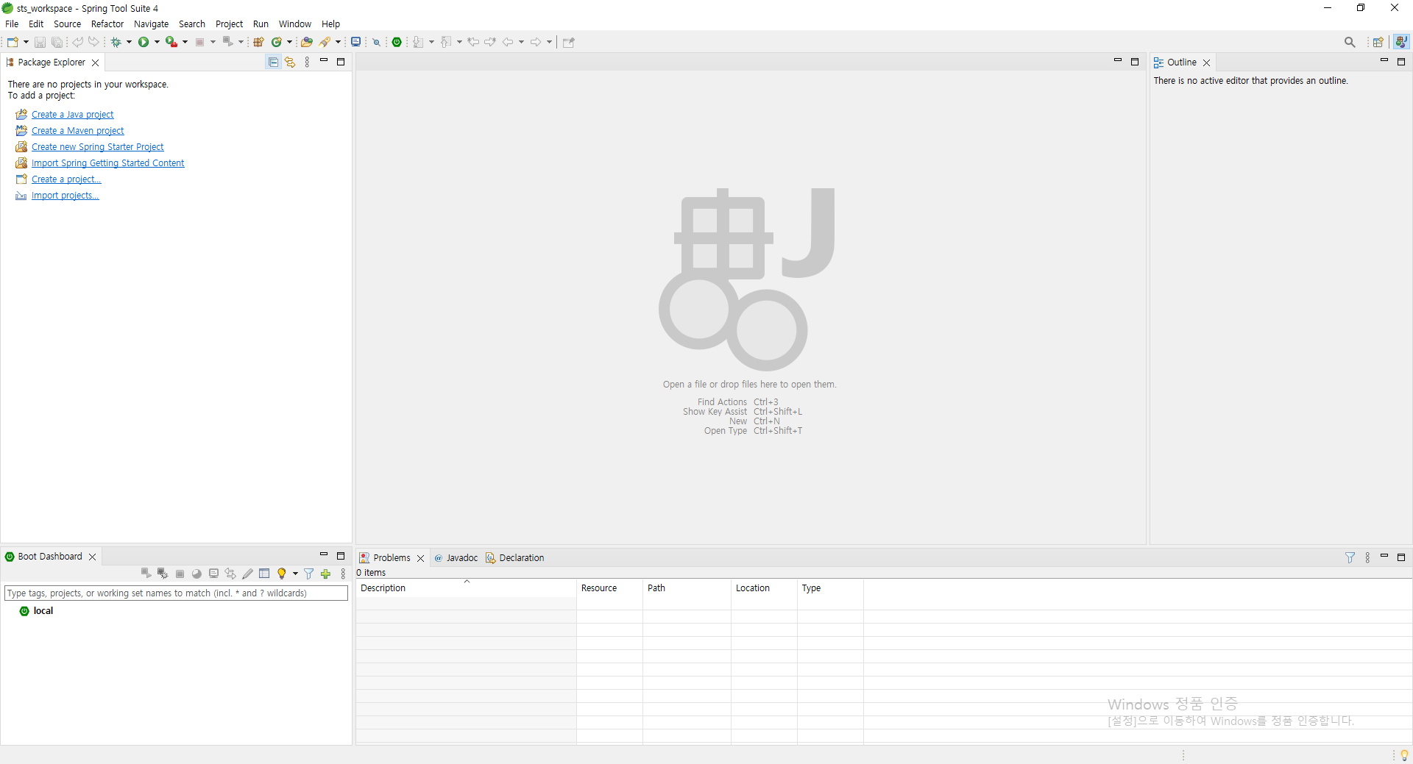Click the Open Type folder icon
The image size is (1413, 764).
307,42
